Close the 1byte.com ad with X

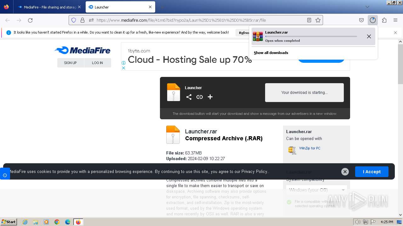click(x=124, y=68)
